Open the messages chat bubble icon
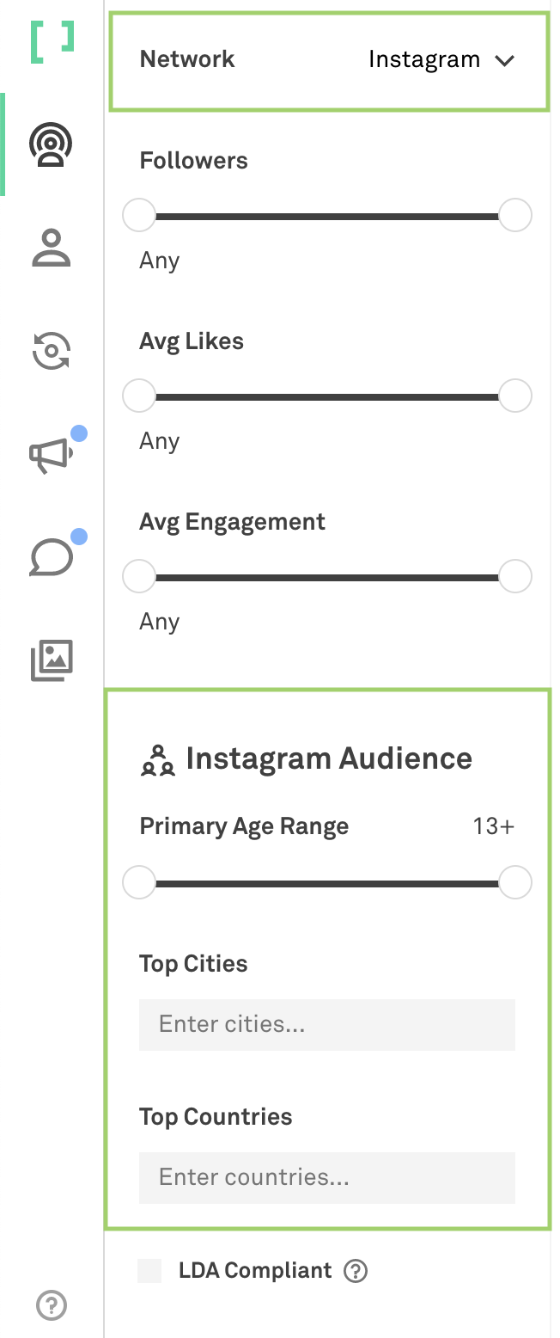The image size is (560, 1338). [52, 556]
